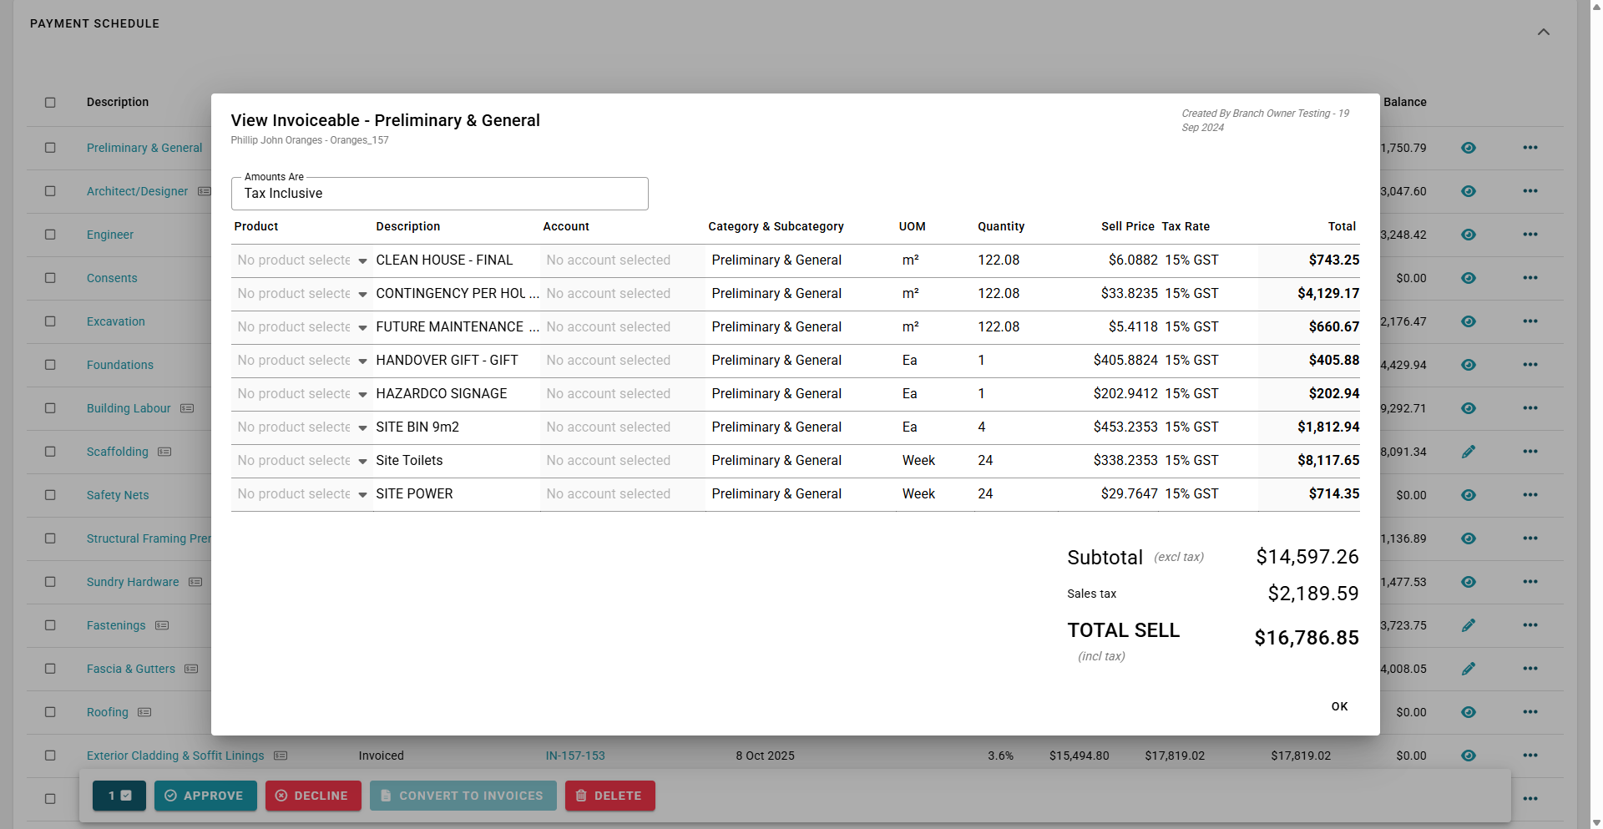Image resolution: width=1603 pixels, height=829 pixels.
Task: Click the note icon beside Exterior Cladding & Soffit Linings
Action: [x=281, y=756]
